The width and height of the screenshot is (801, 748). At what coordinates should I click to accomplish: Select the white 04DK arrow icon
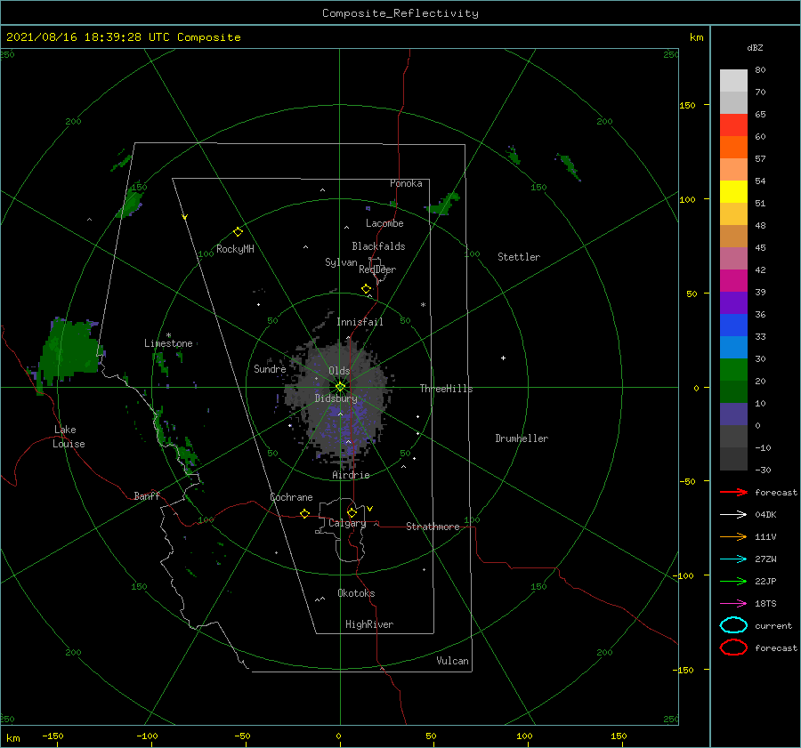coord(733,514)
